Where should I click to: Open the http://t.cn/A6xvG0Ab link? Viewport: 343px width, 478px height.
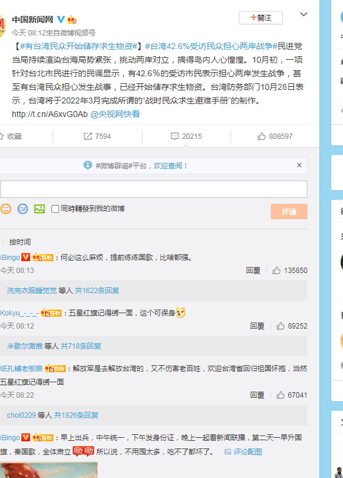coord(50,114)
